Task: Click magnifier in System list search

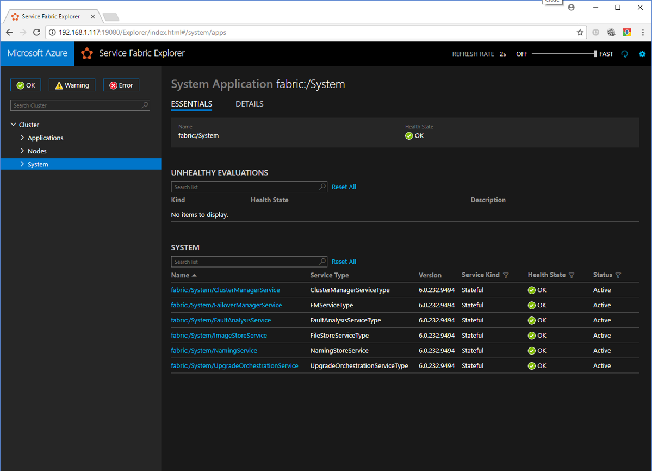Action: pyautogui.click(x=322, y=262)
